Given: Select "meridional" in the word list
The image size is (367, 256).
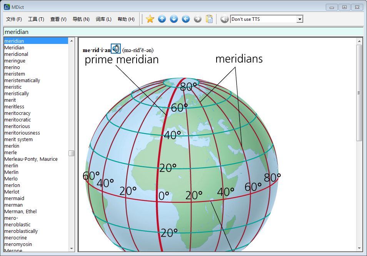Looking at the screenshot, I should (16, 54).
